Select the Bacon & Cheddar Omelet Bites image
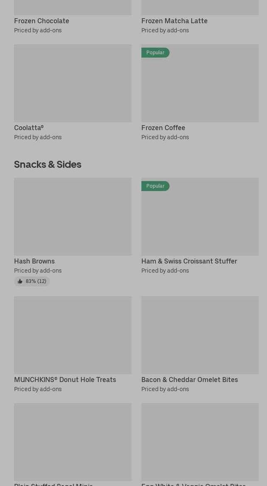The height and width of the screenshot is (486, 267). click(x=200, y=335)
